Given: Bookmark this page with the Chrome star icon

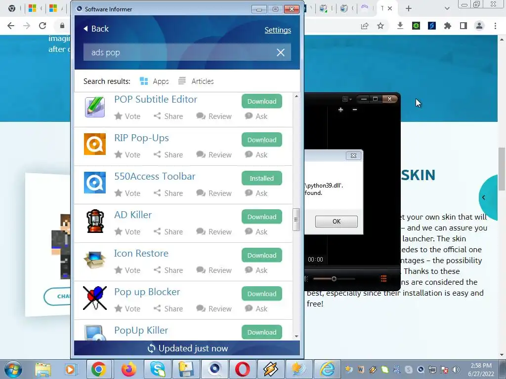Looking at the screenshot, I should pos(380,26).
